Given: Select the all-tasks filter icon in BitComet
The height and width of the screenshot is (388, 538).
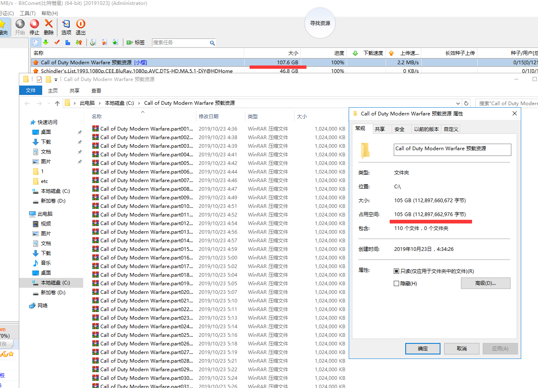Looking at the screenshot, I should (36, 43).
